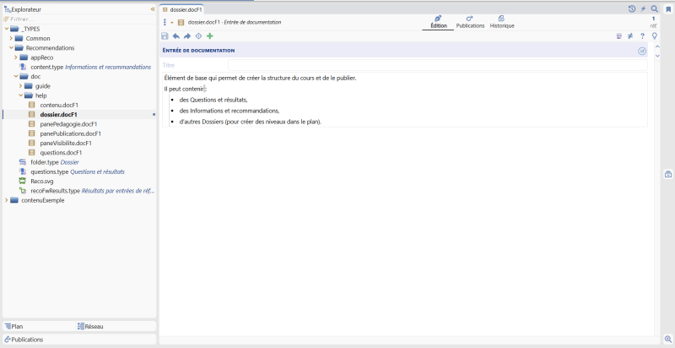Redo using the forward arrow icon

point(187,36)
